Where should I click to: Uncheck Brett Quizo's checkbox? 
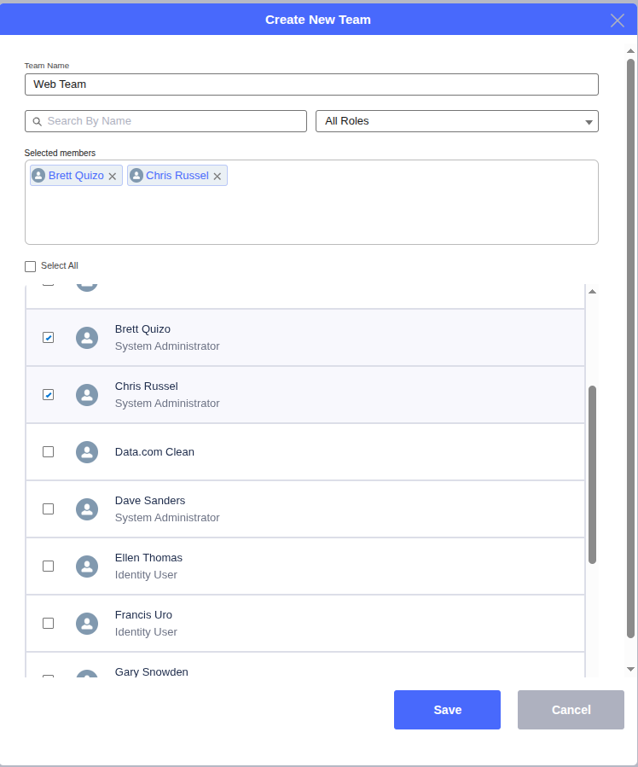click(49, 338)
